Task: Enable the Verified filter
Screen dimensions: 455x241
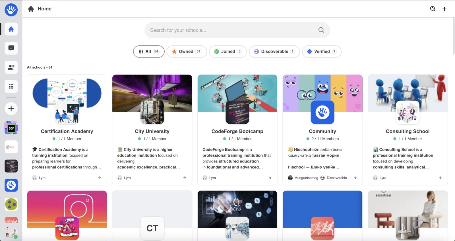Action: 321,52
